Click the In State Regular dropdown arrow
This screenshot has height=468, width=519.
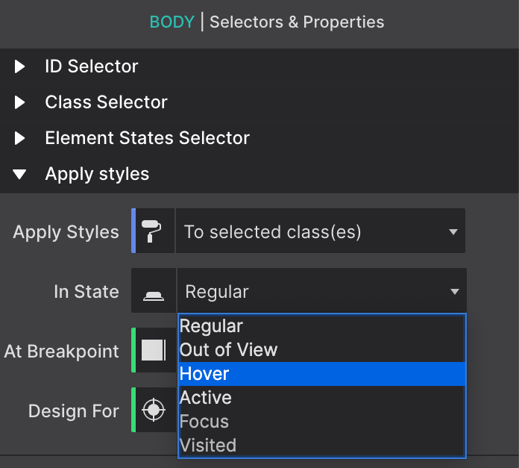(455, 291)
